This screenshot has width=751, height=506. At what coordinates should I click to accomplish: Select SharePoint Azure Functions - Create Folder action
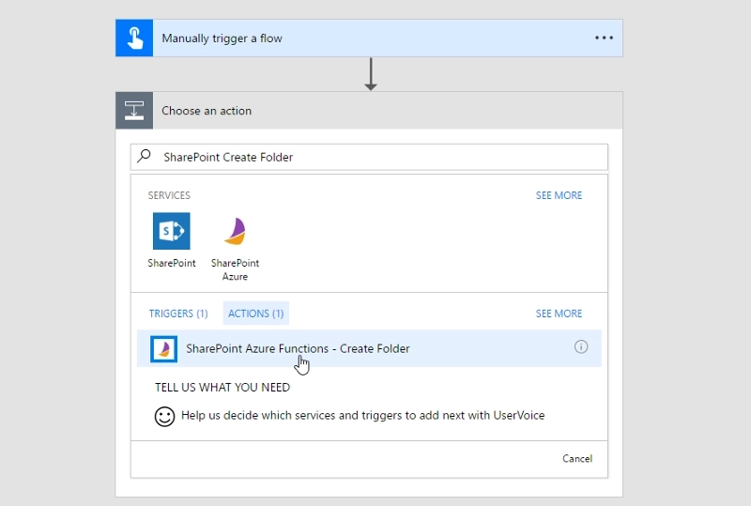(369, 348)
